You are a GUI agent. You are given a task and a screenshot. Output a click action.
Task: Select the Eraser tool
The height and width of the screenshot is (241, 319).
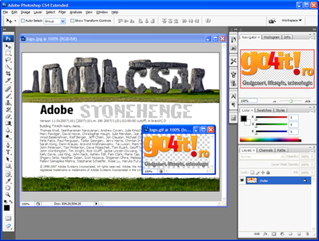click(8, 116)
